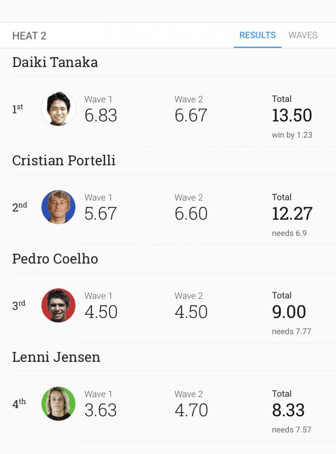Click the 'needs 7.77' text
This screenshot has height=454, width=336.
pos(291,331)
